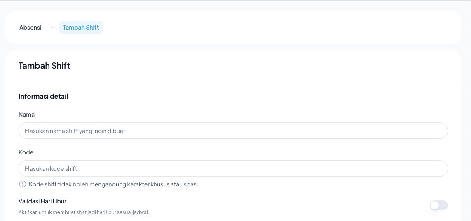Click the Nama field label
471x221 pixels.
[26, 115]
